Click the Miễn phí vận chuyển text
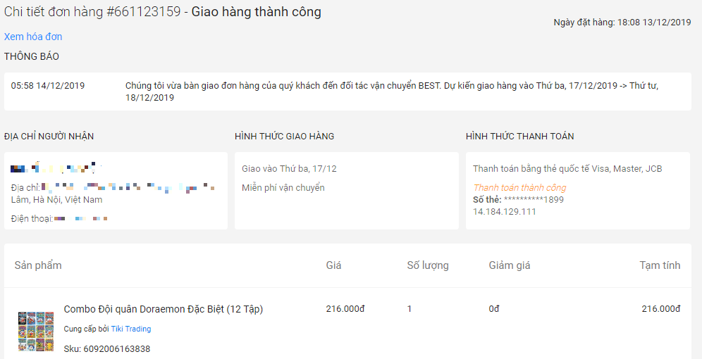702x359 pixels. (283, 188)
